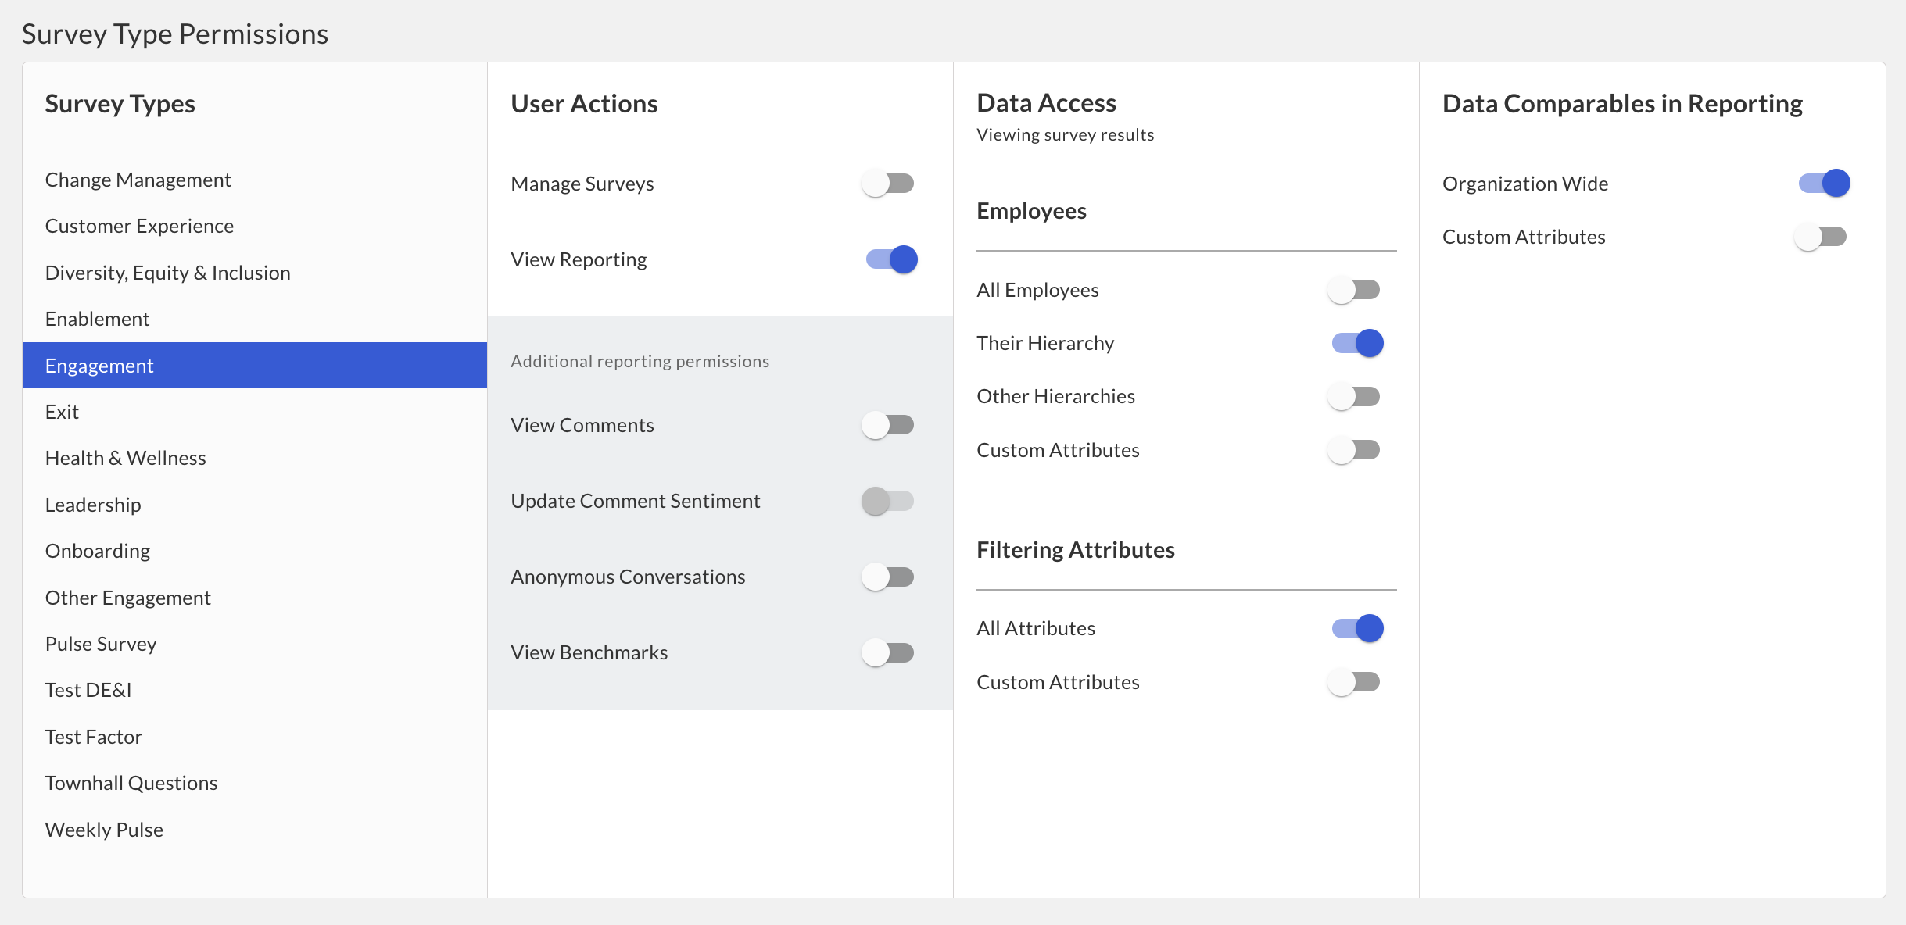Enable the Manage Surveys toggle
Screen dimensions: 1906x925
click(889, 183)
